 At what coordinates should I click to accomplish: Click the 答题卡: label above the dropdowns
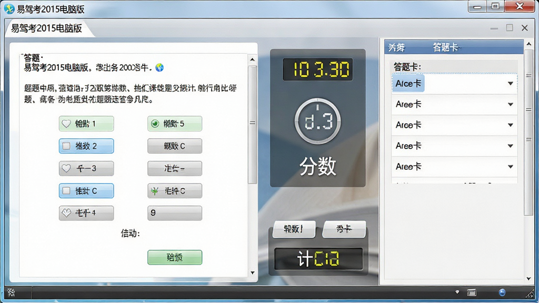407,67
